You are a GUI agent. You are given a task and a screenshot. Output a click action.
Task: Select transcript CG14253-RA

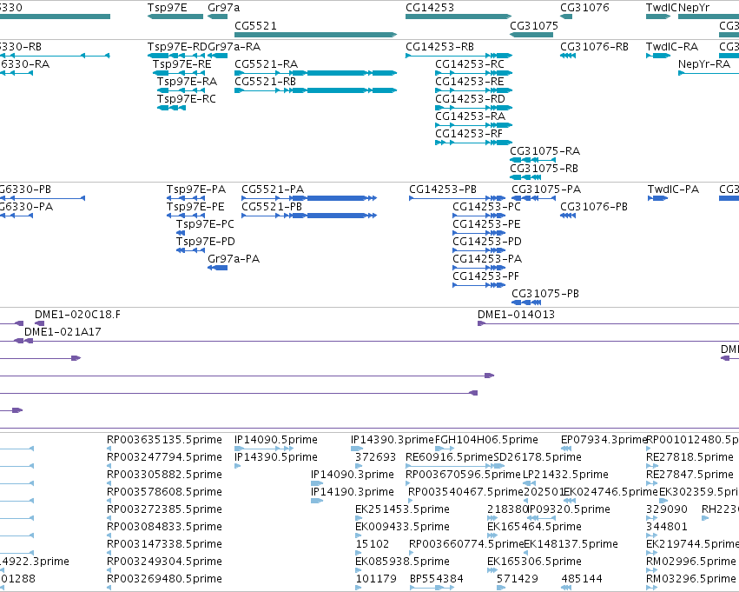(x=470, y=116)
